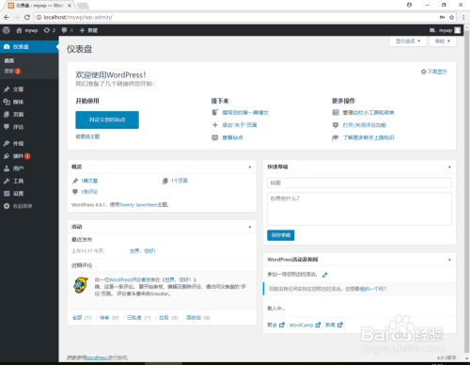Click the Save Draft (保存草稿) button

(281, 235)
